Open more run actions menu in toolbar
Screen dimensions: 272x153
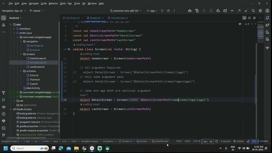(x=174, y=11)
